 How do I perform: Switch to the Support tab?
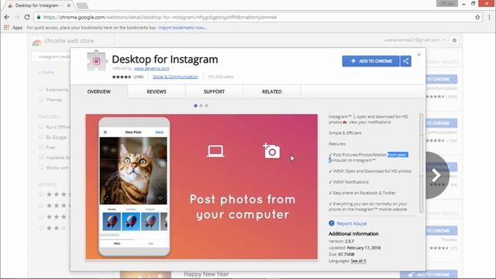click(x=214, y=91)
